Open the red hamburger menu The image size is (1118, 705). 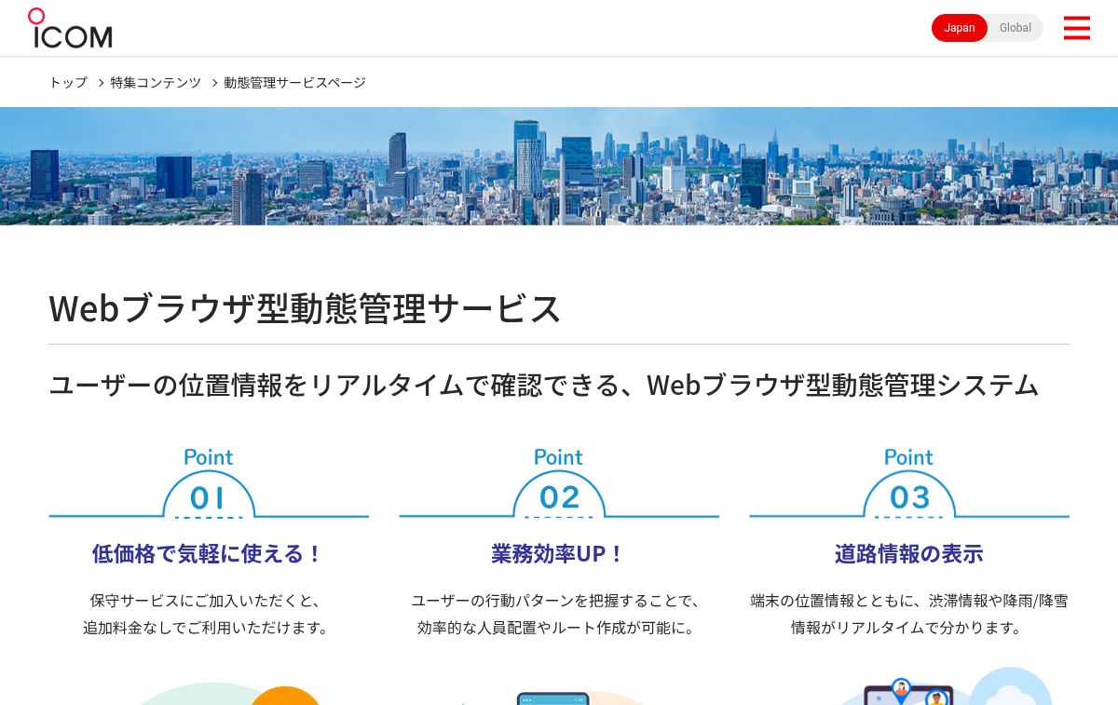point(1076,28)
